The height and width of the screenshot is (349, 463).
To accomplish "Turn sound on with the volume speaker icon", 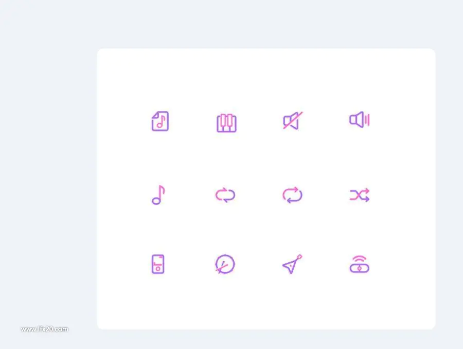I will tap(360, 120).
